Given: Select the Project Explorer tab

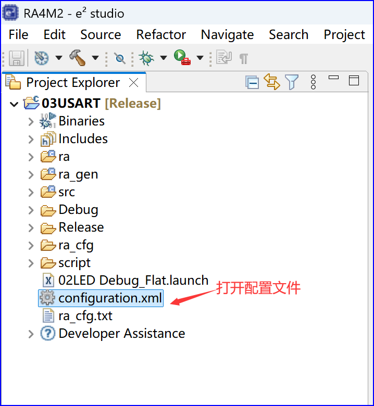Looking at the screenshot, I should pos(73,83).
